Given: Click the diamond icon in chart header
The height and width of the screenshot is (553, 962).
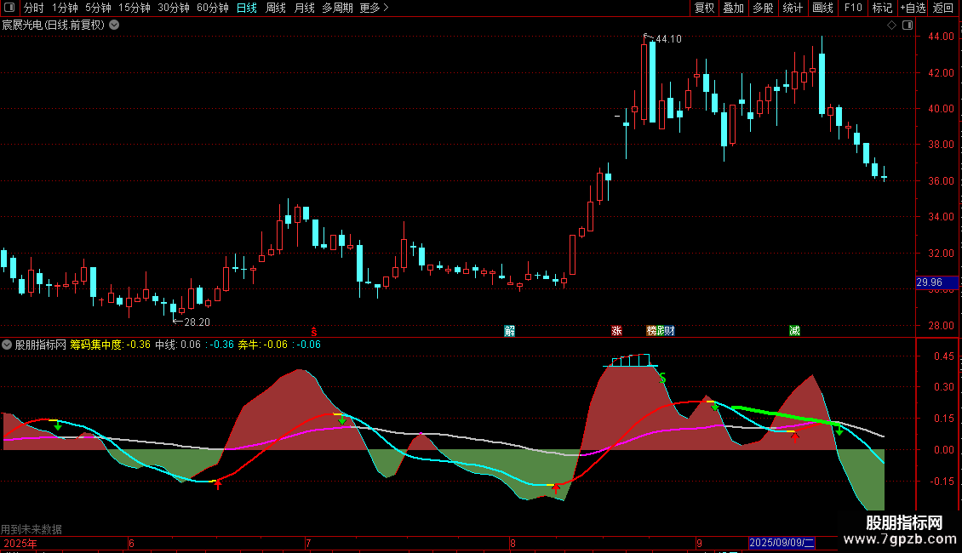Looking at the screenshot, I should click(891, 26).
